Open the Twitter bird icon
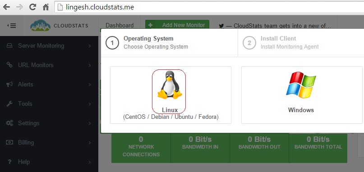The width and height of the screenshot is (364, 172). coord(221,26)
